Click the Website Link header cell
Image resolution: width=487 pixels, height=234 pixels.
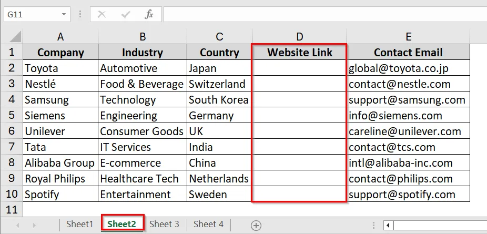(x=299, y=52)
